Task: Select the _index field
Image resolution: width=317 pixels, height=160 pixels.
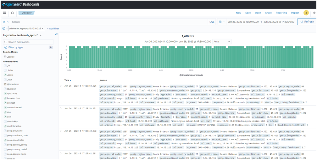Action: click(x=10, y=70)
